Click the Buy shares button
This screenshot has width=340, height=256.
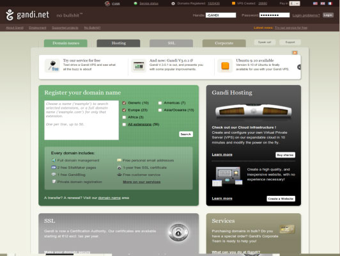pyautogui.click(x=285, y=155)
